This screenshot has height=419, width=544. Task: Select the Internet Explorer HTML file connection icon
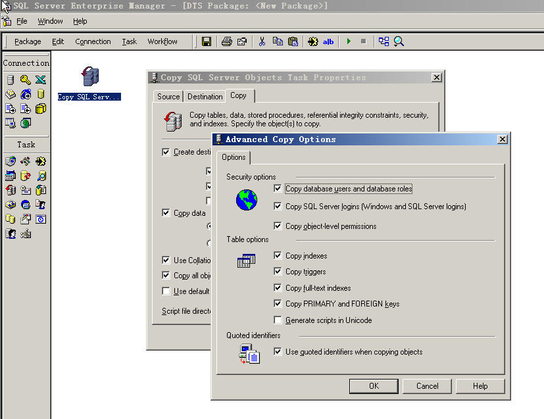click(26, 94)
